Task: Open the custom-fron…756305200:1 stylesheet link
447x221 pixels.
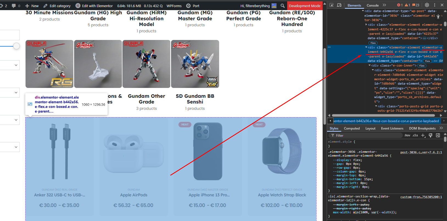Action: click(x=421, y=197)
